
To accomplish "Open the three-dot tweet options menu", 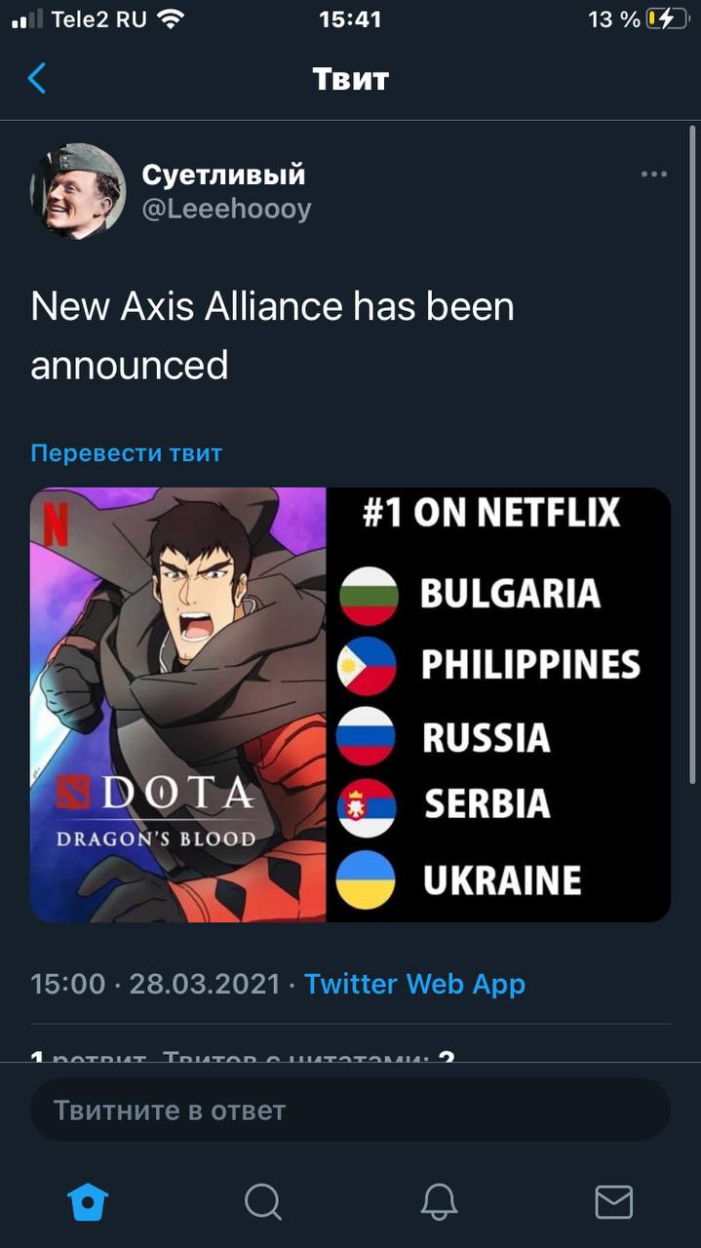I will point(654,175).
